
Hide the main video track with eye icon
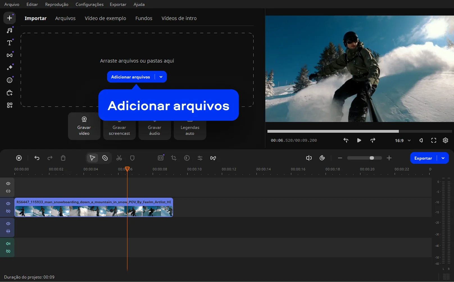point(8,204)
